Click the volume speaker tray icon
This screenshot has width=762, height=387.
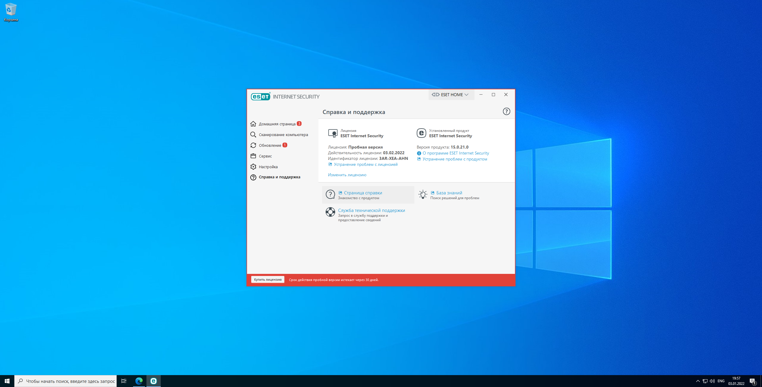(x=712, y=381)
